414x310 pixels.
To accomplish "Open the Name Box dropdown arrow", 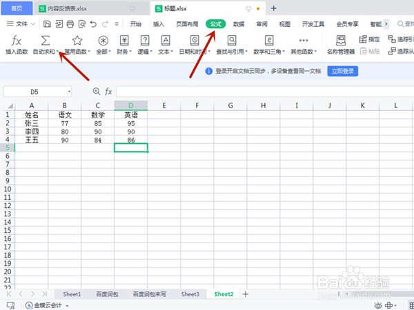I will coord(69,92).
